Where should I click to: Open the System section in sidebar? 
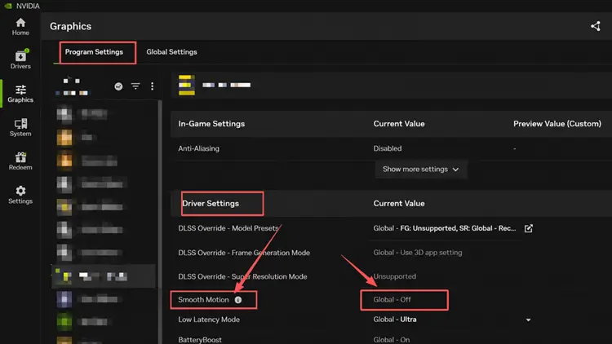[20, 127]
